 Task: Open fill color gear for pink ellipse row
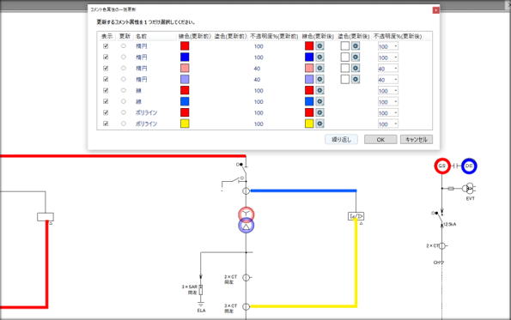[x=356, y=69]
